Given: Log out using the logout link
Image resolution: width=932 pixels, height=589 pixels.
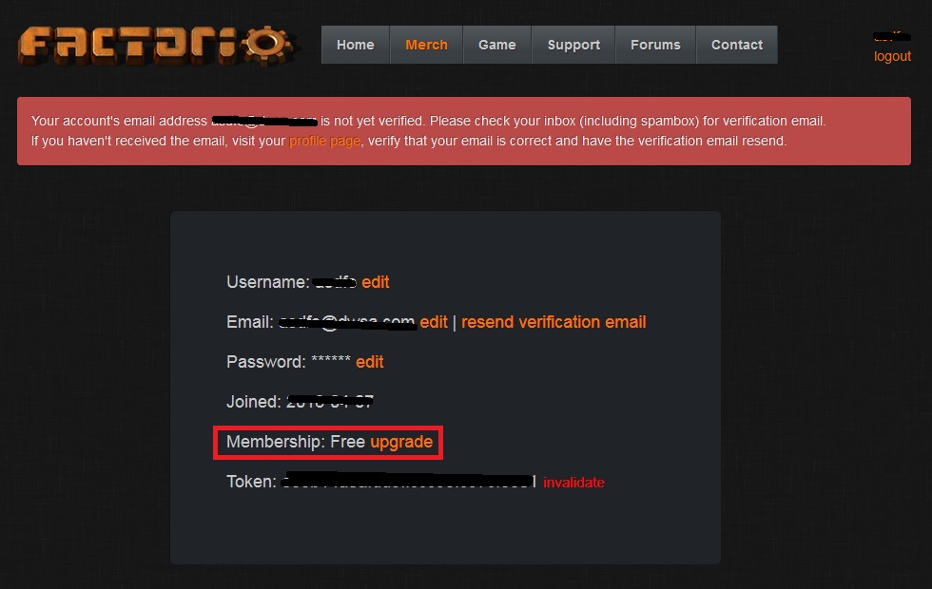Looking at the screenshot, I should point(892,56).
